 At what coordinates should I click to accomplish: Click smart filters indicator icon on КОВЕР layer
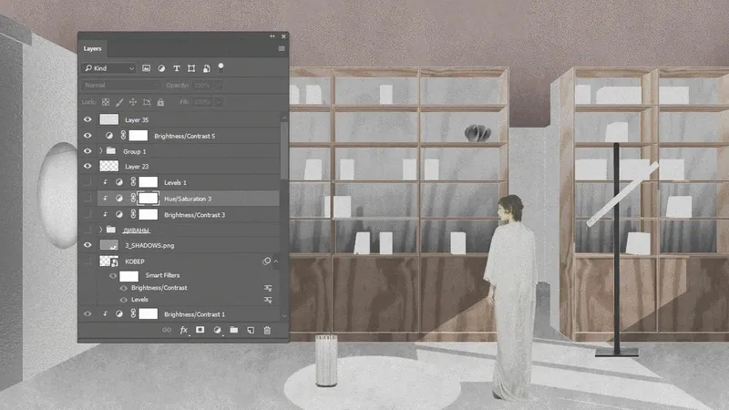[266, 261]
